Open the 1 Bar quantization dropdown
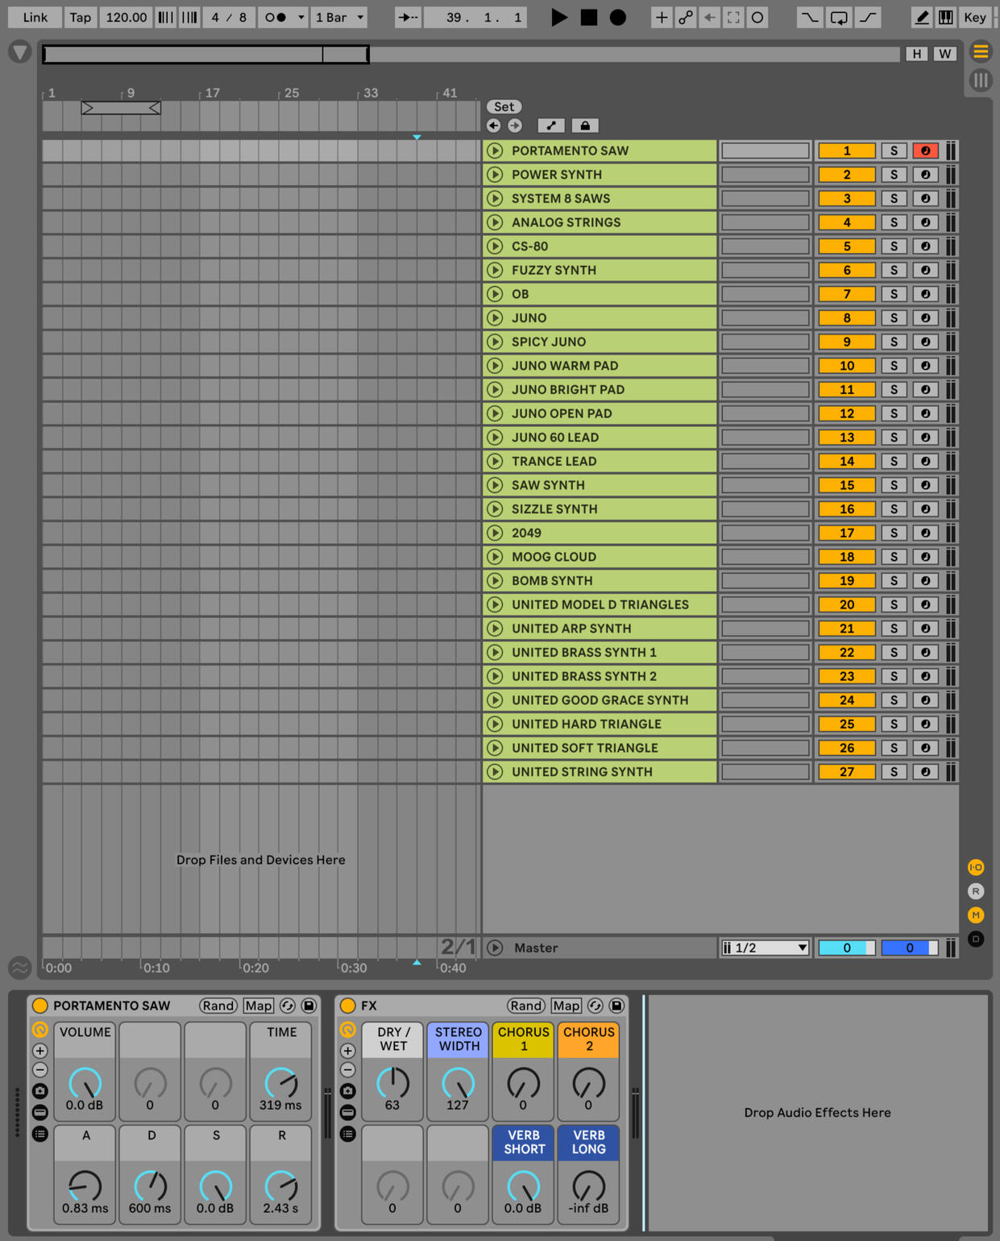 (x=339, y=17)
